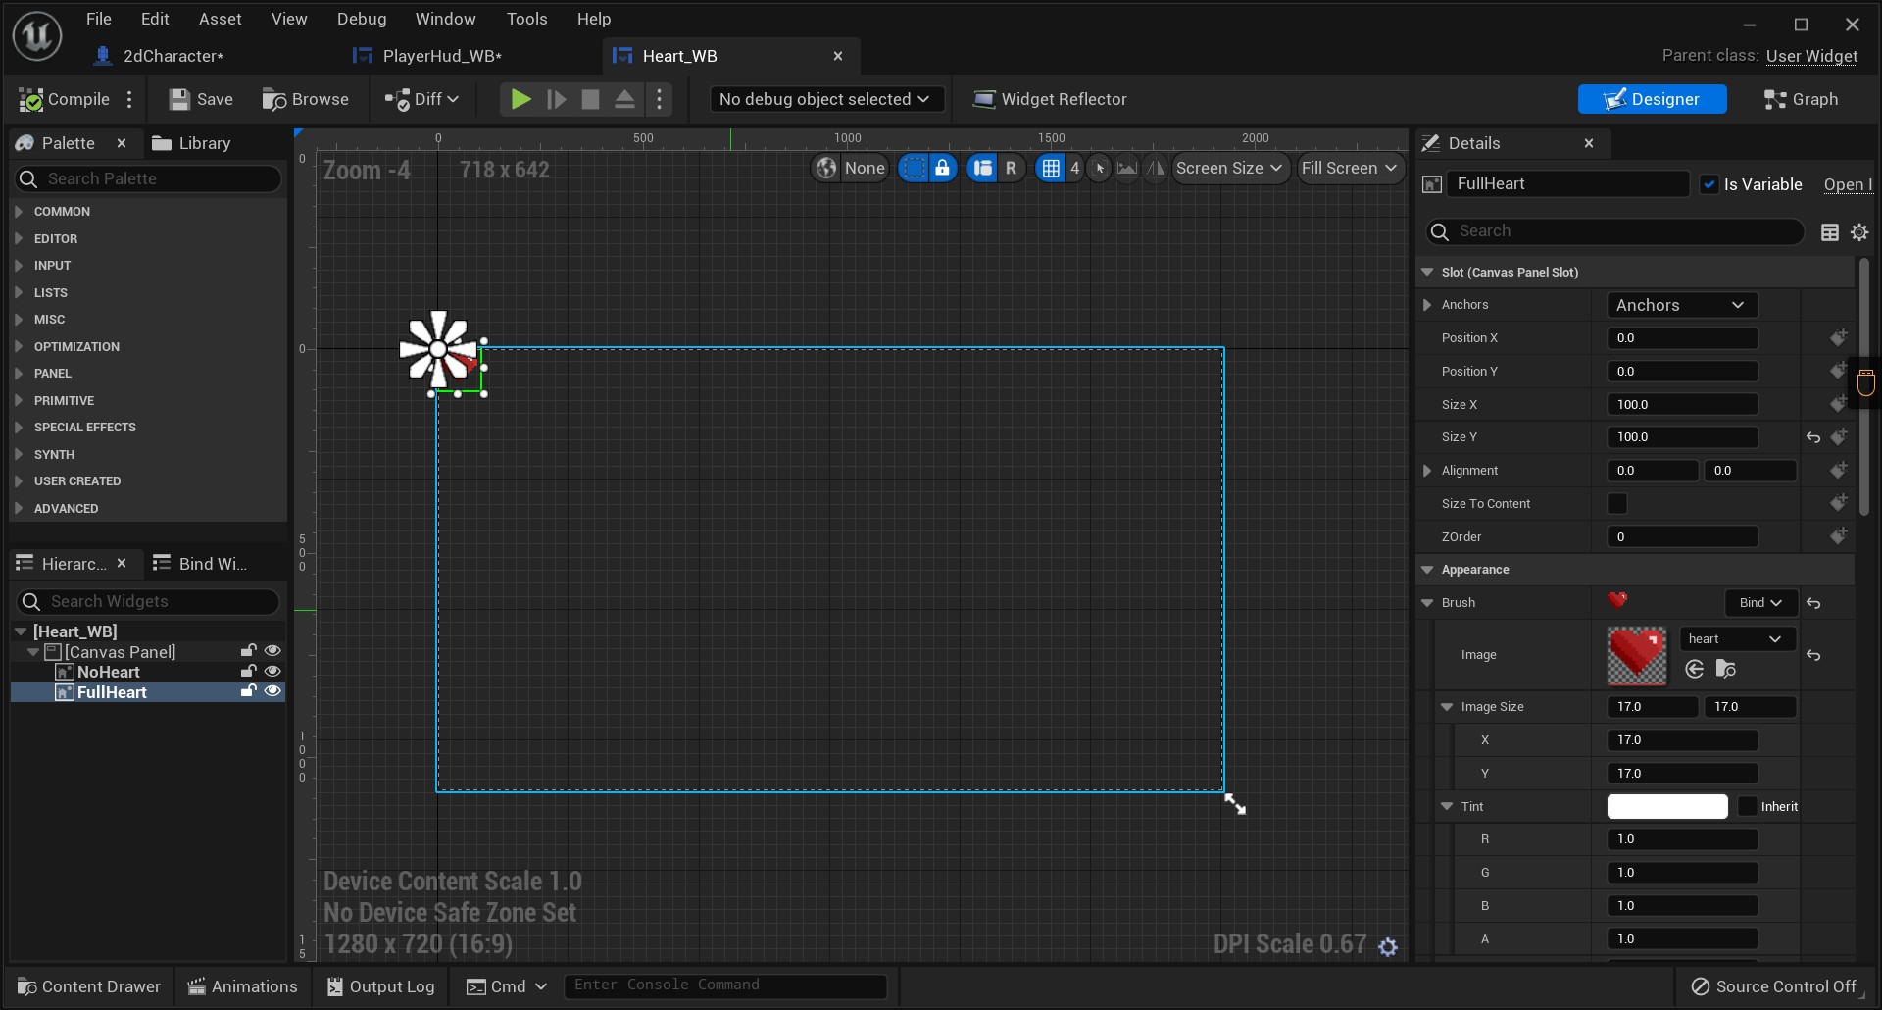Open the Content Drawer

tap(89, 986)
